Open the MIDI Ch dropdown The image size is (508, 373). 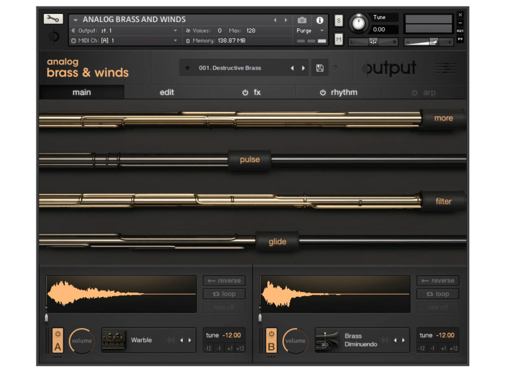(124, 40)
